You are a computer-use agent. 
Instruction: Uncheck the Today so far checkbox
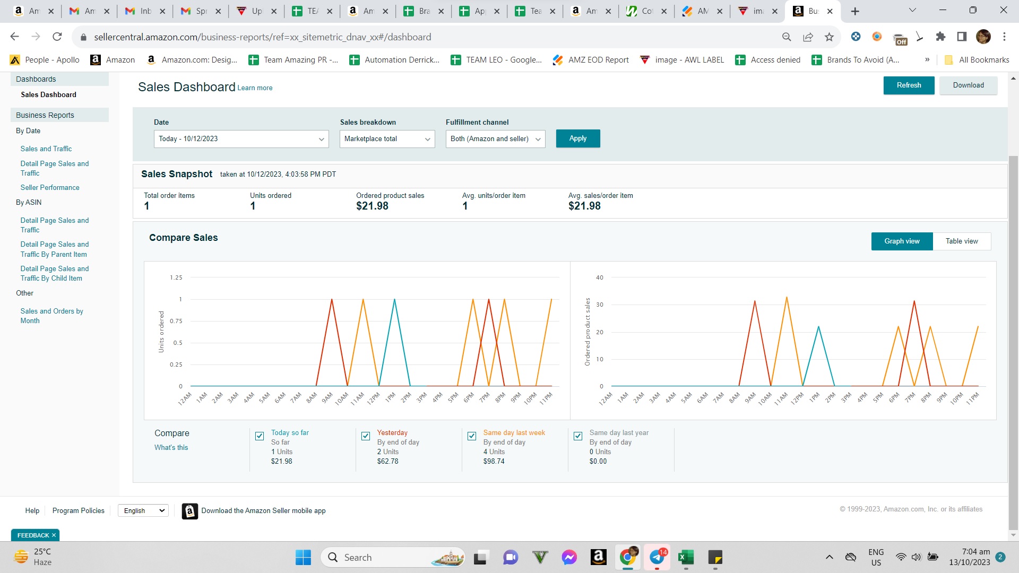pos(260,436)
